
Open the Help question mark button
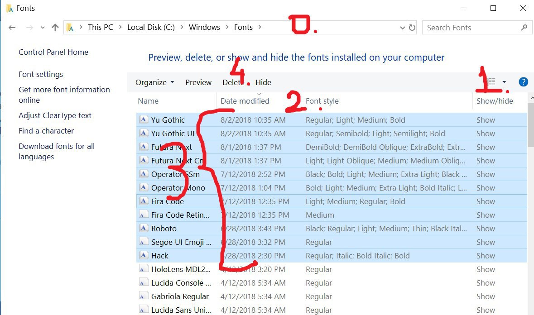[x=524, y=82]
